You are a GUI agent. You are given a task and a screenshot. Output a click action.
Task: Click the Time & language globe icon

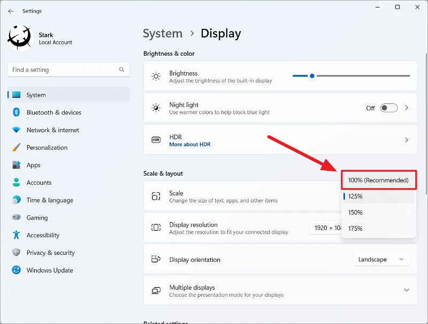17,200
